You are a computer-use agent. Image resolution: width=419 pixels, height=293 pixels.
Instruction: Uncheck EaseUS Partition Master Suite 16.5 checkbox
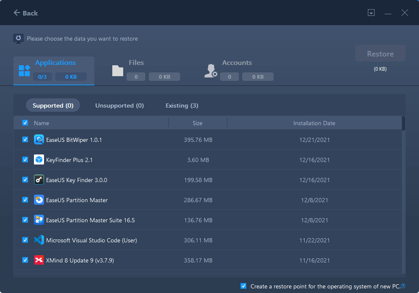(25, 220)
